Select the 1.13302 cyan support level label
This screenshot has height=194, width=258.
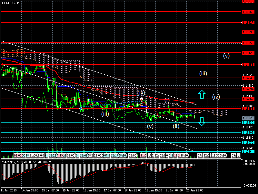coord(249,133)
